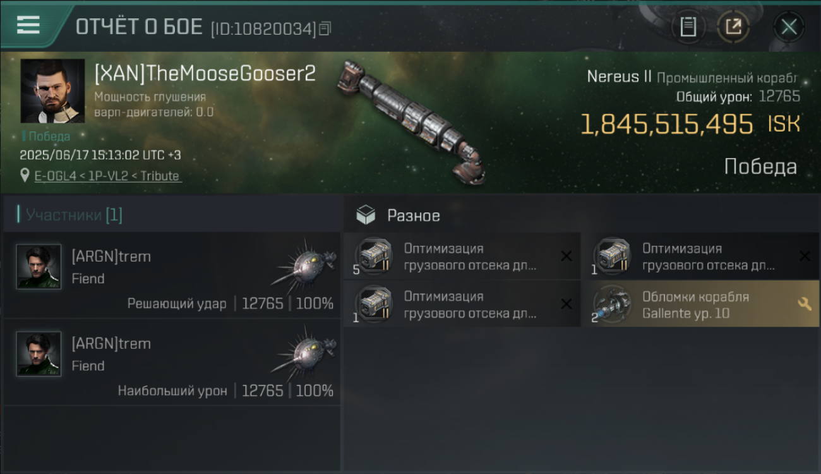Click the X on the lower-left cargo item
The height and width of the screenshot is (474, 821).
point(566,304)
